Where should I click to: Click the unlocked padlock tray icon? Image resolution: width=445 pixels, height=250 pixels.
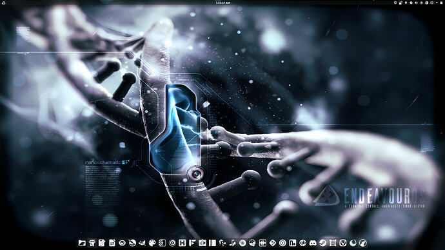point(400,3)
